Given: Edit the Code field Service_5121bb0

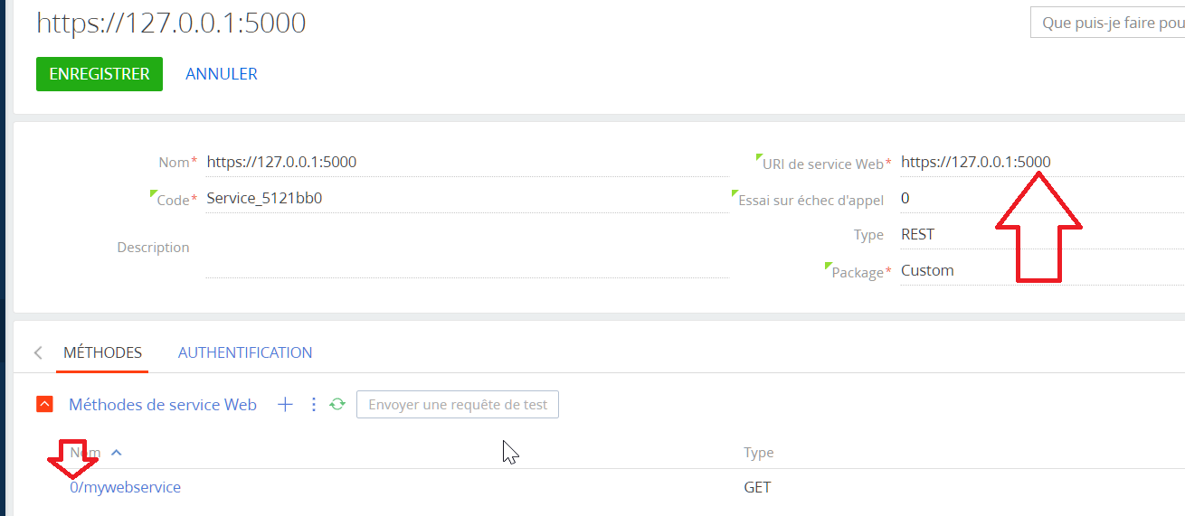Looking at the screenshot, I should point(467,199).
